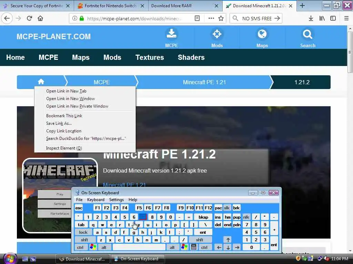Image resolution: width=353 pixels, height=264 pixels.
Task: Open a new tab with plus button
Action: 302,5
